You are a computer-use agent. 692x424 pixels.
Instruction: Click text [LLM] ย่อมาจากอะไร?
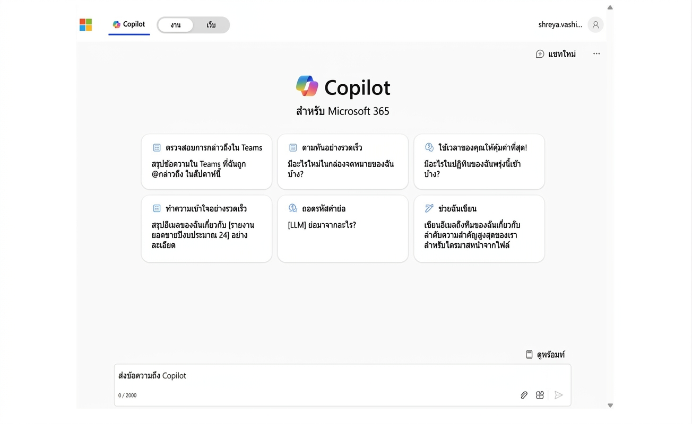coord(322,225)
